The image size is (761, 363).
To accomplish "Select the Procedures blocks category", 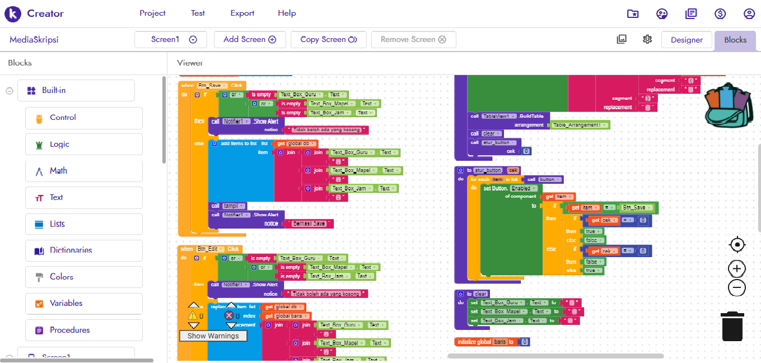I will pyautogui.click(x=84, y=331).
